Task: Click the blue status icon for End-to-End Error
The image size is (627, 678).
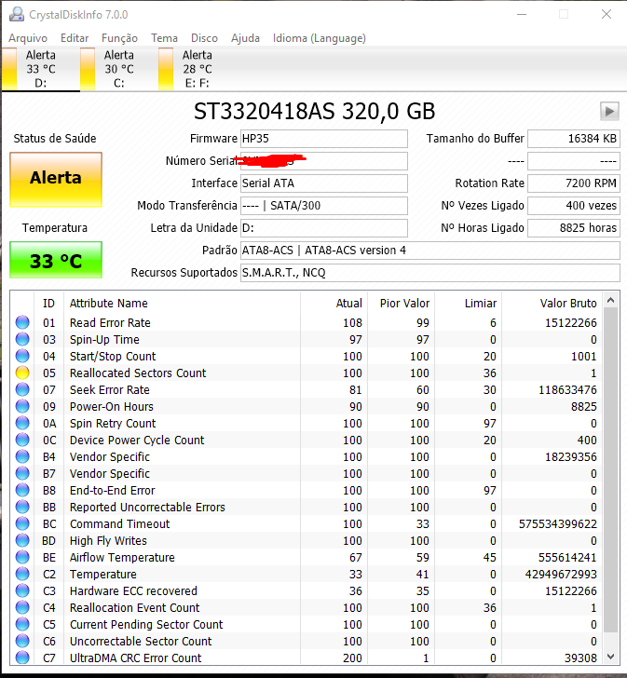Action: (x=22, y=490)
